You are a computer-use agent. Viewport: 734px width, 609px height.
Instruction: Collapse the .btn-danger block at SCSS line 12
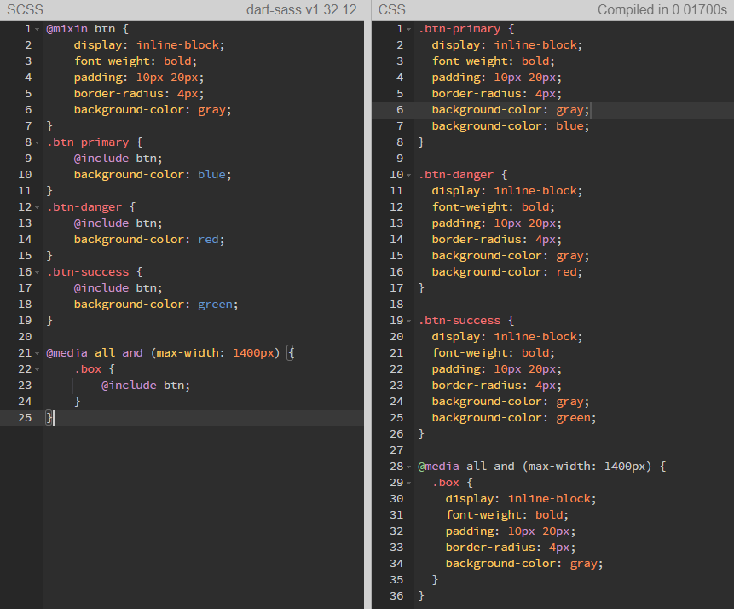tap(37, 207)
